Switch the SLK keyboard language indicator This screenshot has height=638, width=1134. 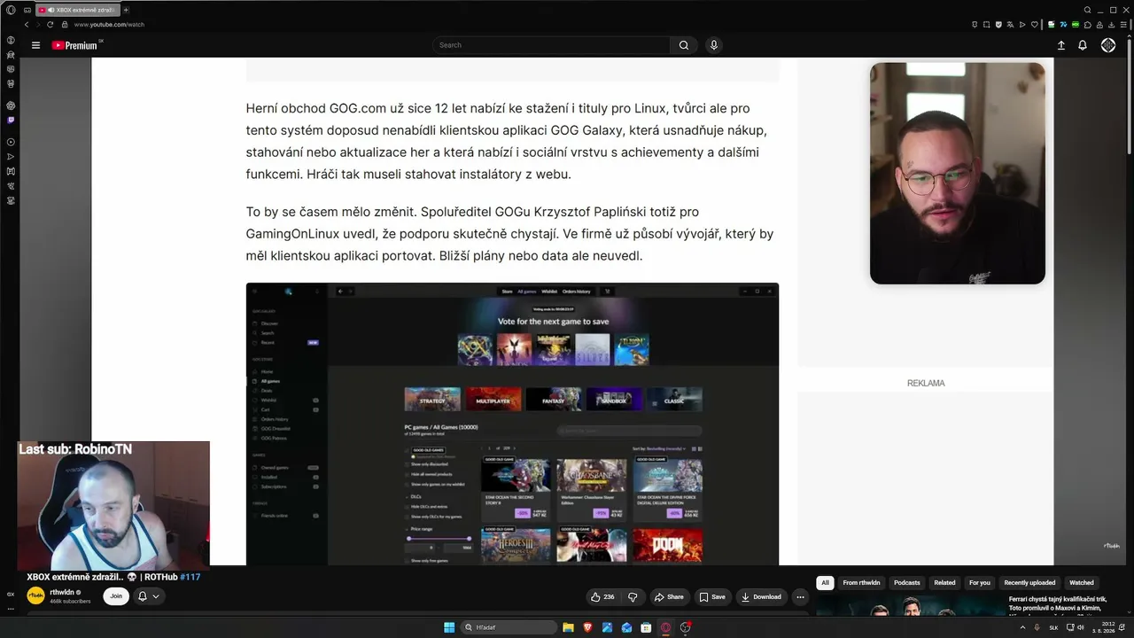point(1054,627)
